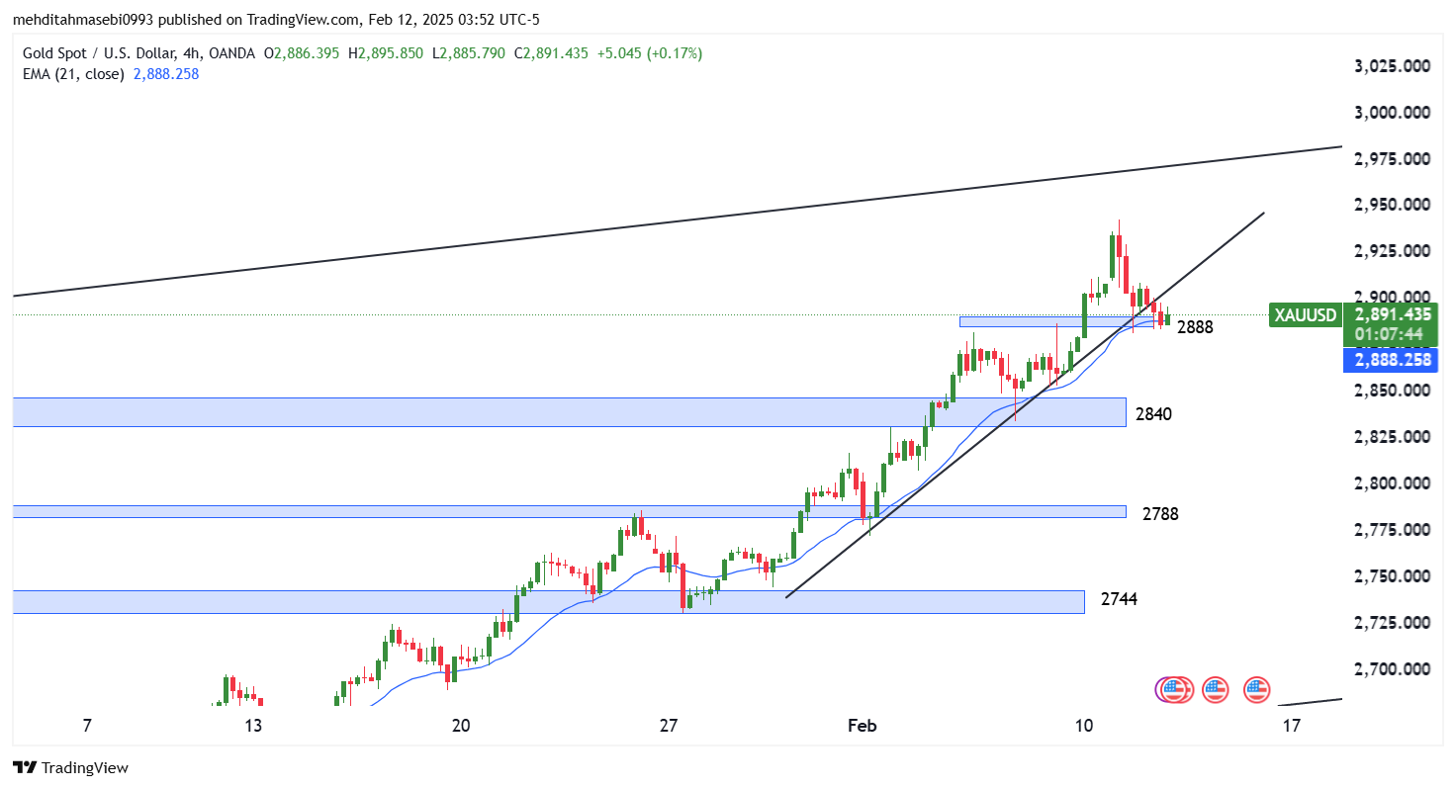Click the 2,725.000 price axis label
Screen dimensions: 1456x789
click(x=1393, y=623)
